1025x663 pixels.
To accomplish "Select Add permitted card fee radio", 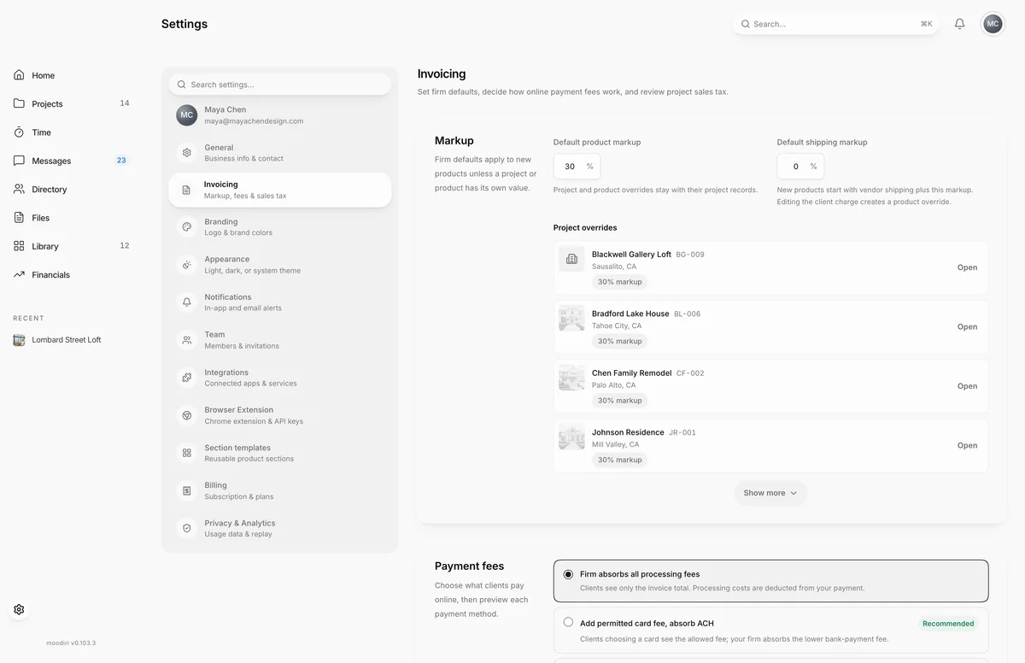I will pyautogui.click(x=568, y=623).
